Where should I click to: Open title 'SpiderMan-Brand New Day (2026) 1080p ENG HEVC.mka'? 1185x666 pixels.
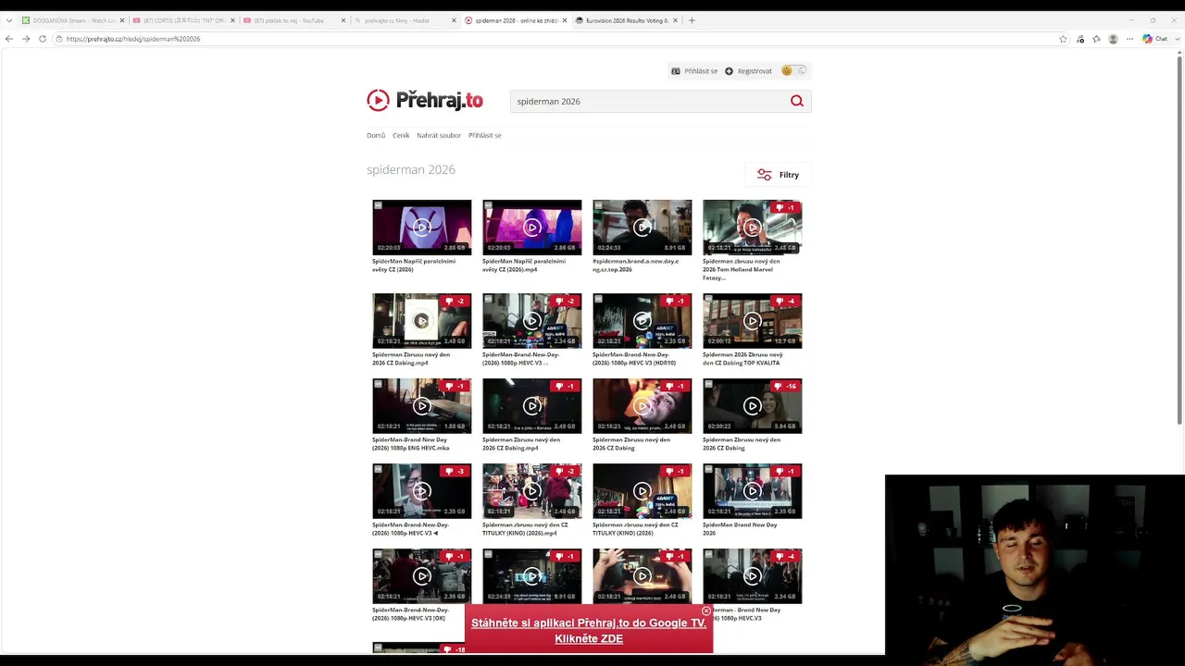(409, 444)
